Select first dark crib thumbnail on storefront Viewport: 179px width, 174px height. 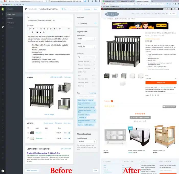click(x=107, y=76)
